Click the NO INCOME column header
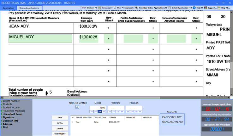 tap(101, 117)
